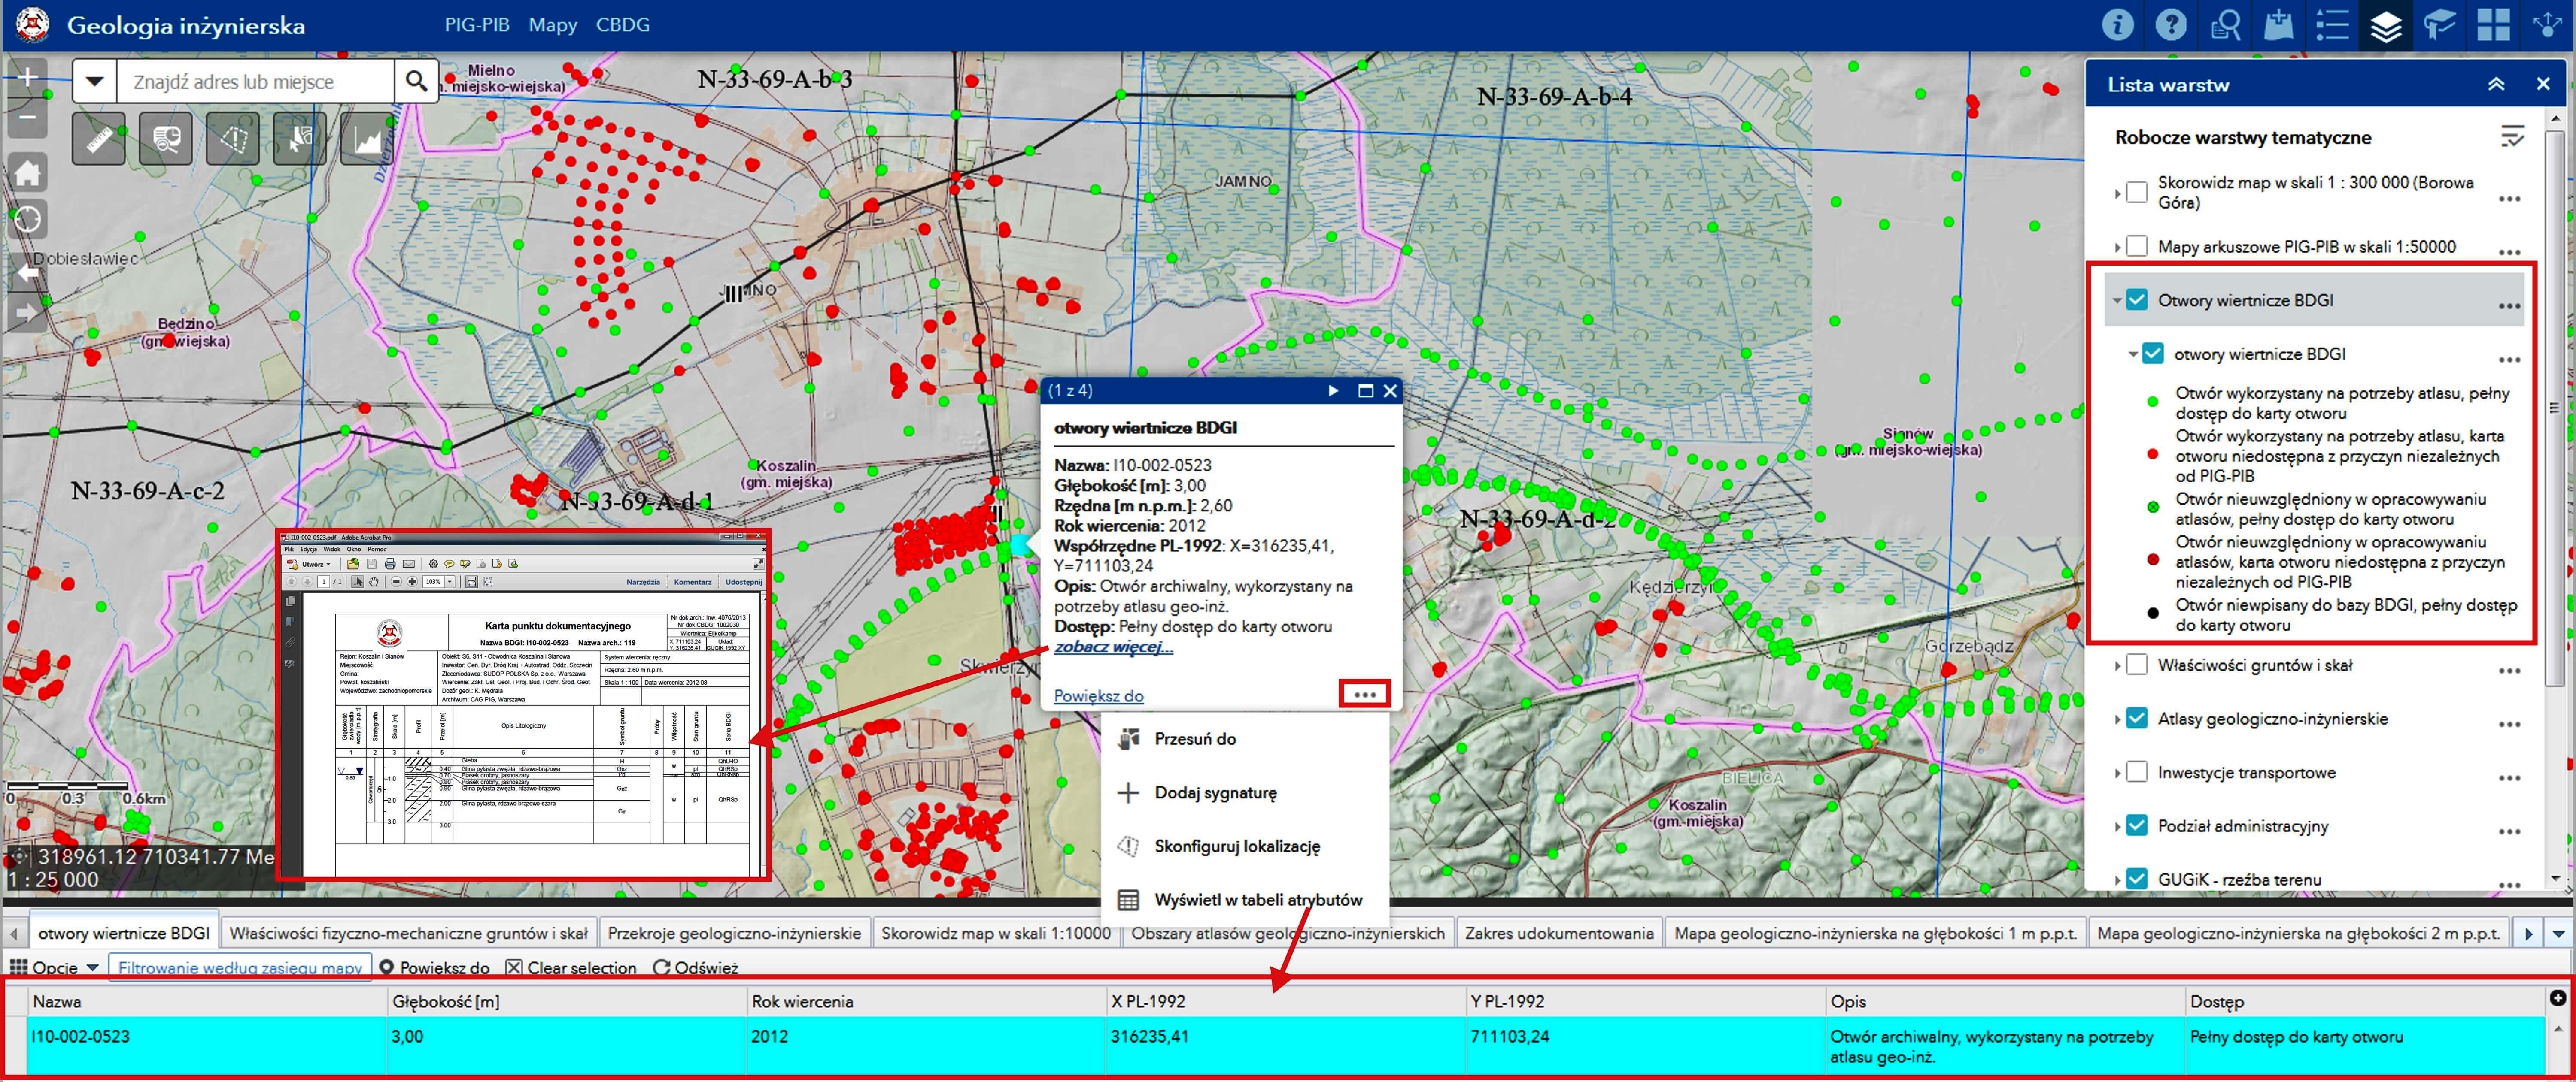Choose Wyświetl w tabeli atrybutów

tap(1258, 899)
